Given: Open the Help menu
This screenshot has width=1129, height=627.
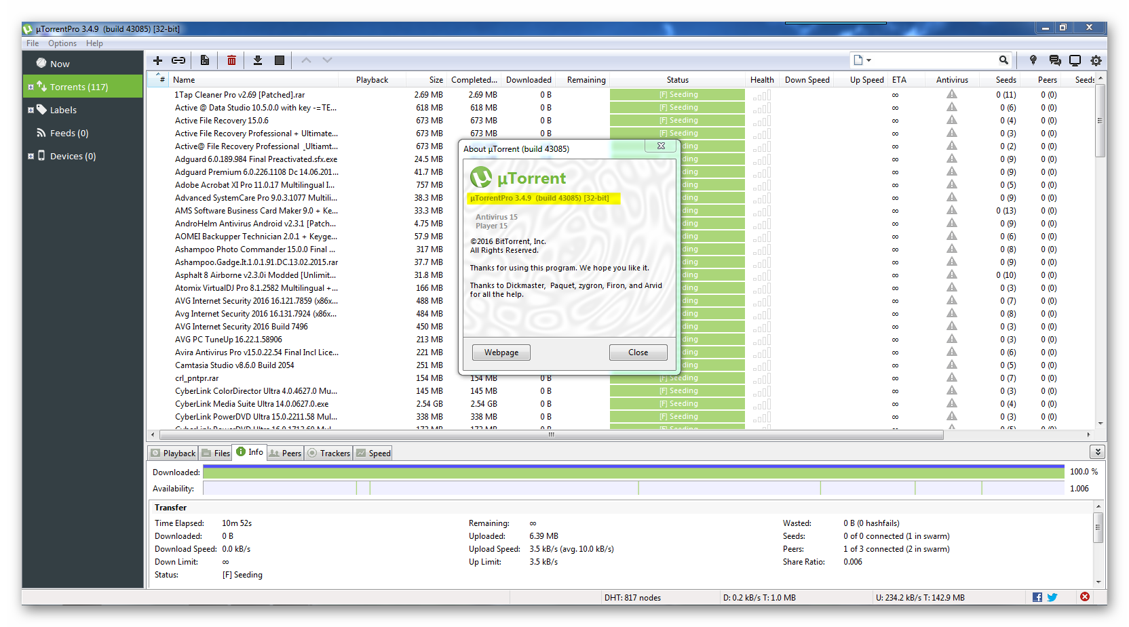Looking at the screenshot, I should pyautogui.click(x=94, y=43).
